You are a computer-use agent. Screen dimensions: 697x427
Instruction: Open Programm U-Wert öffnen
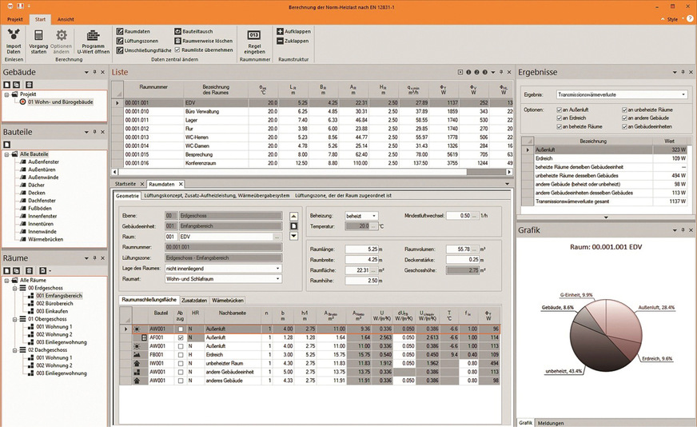pos(94,35)
